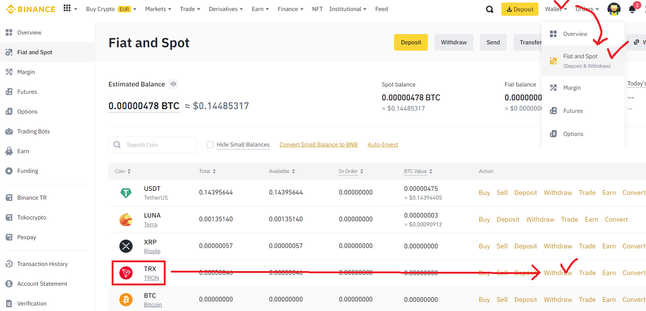646x311 pixels.
Task: Click the Account Statement dollar icon
Action: tap(9, 284)
